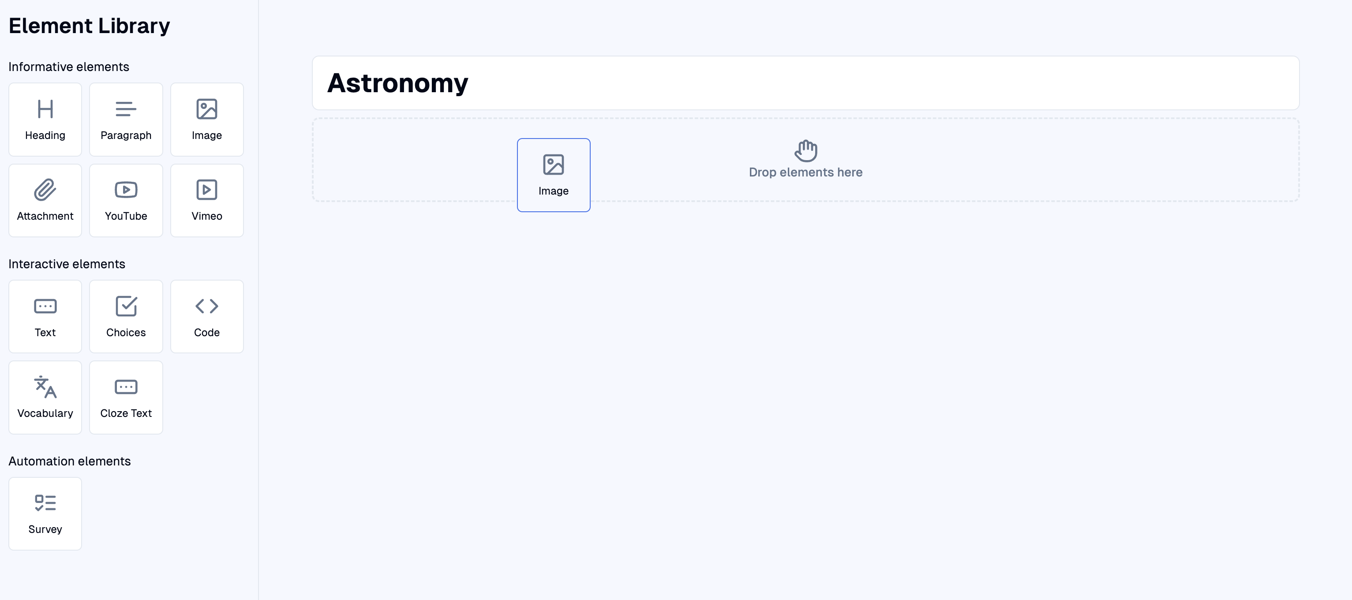
Task: Select the YouTube element from library
Action: pyautogui.click(x=126, y=199)
